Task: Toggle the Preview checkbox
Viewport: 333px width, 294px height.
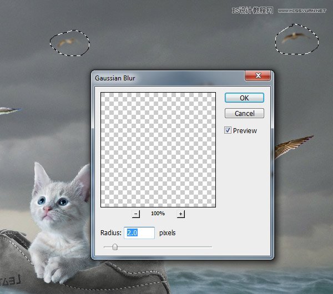Action: 228,130
